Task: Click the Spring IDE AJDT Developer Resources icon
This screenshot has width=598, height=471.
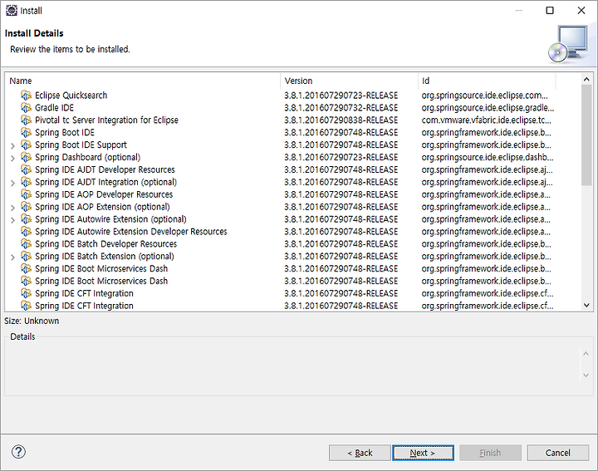Action: (x=26, y=169)
